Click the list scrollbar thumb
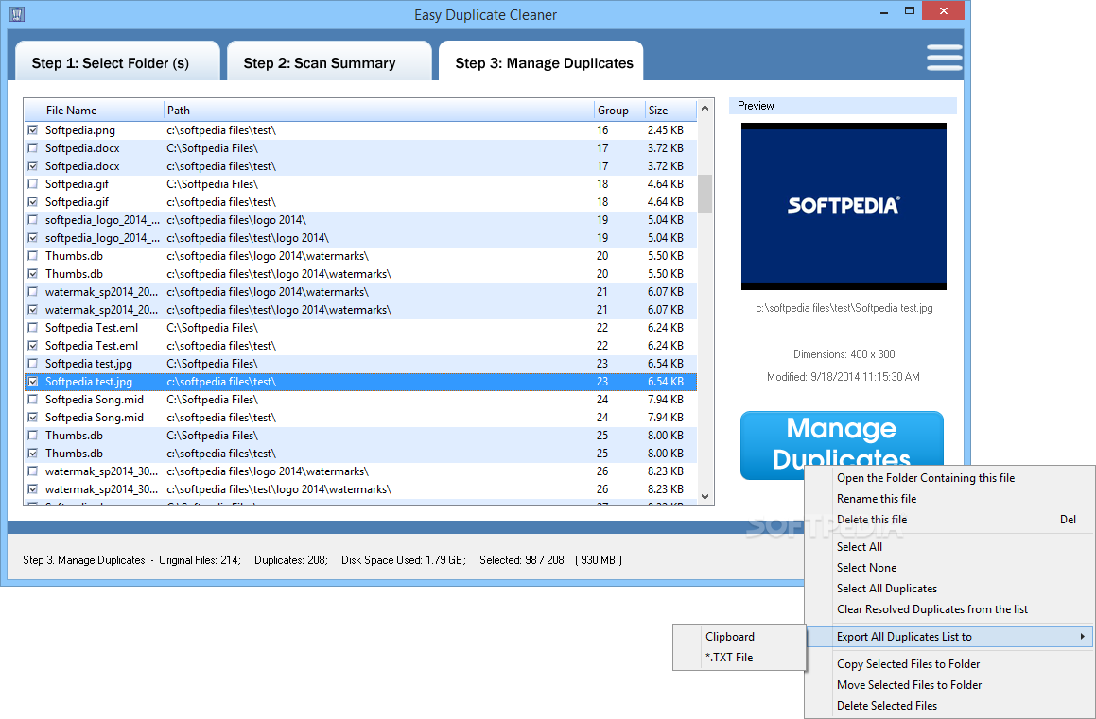 click(705, 194)
